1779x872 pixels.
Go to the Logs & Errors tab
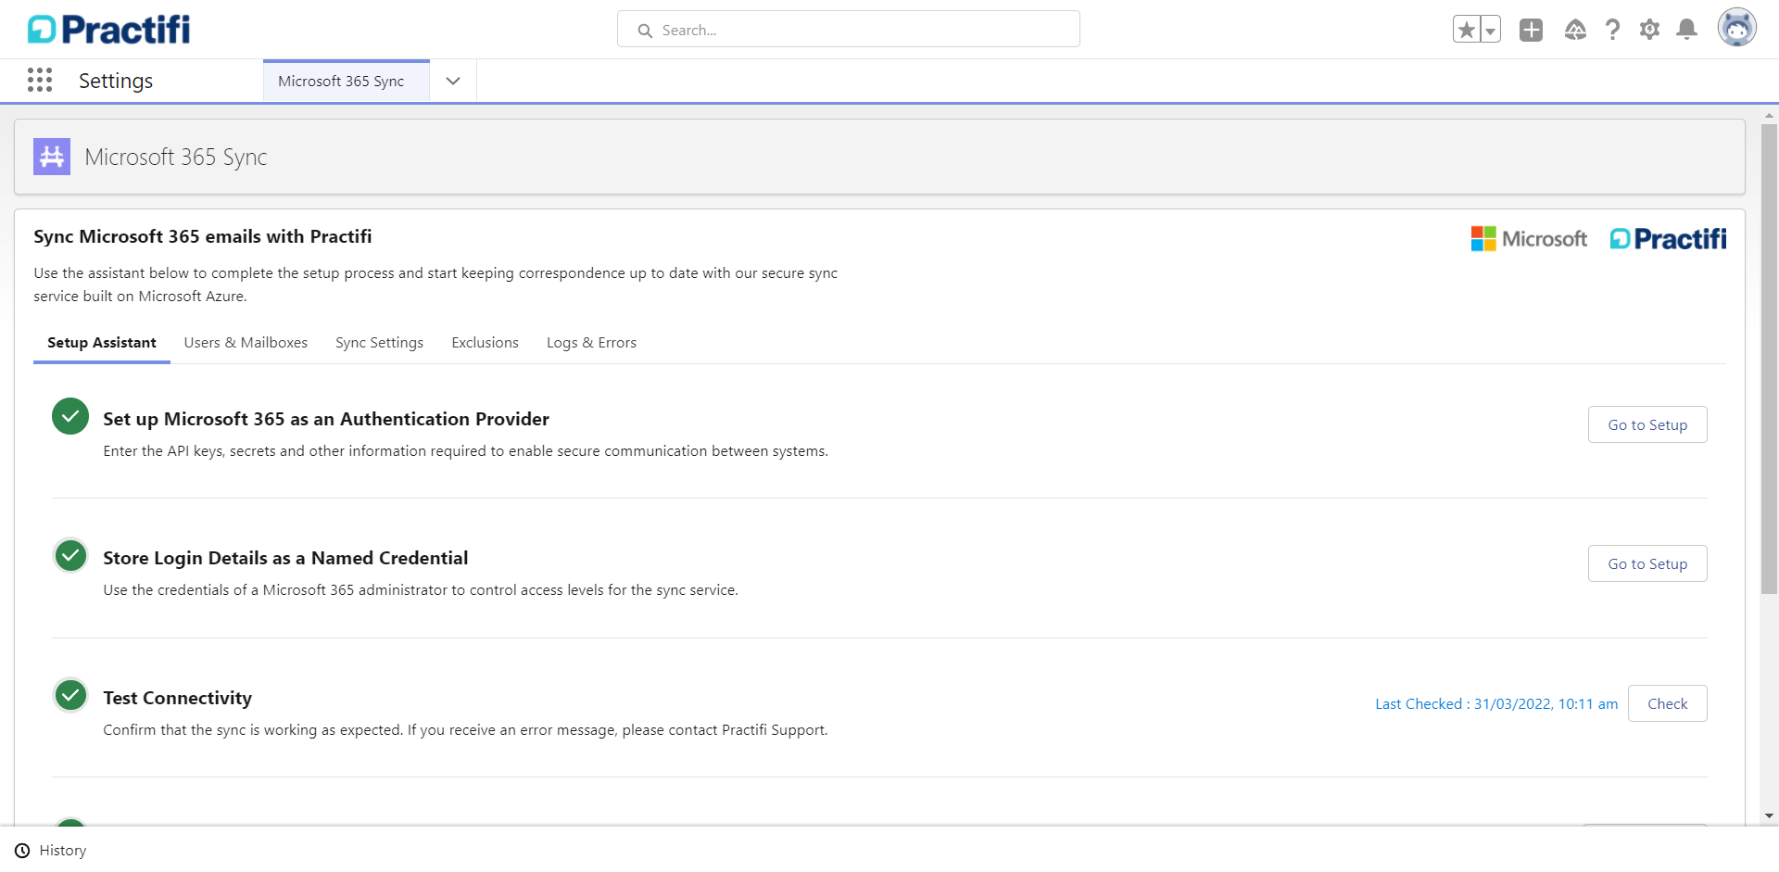tap(591, 343)
